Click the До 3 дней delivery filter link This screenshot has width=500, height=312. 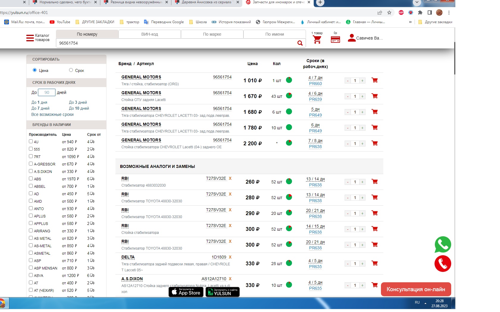78,102
